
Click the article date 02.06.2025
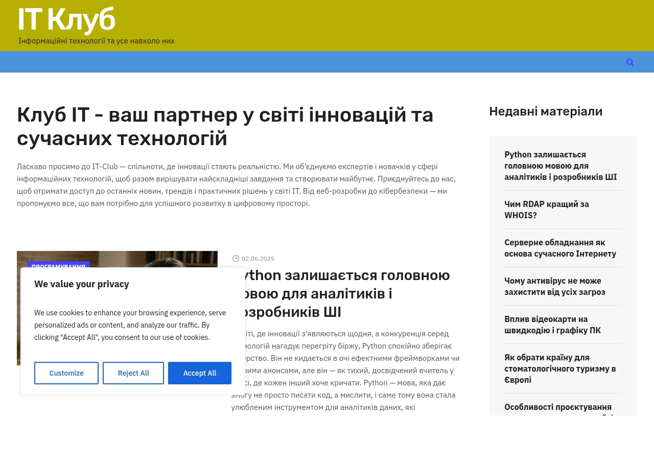pos(258,259)
